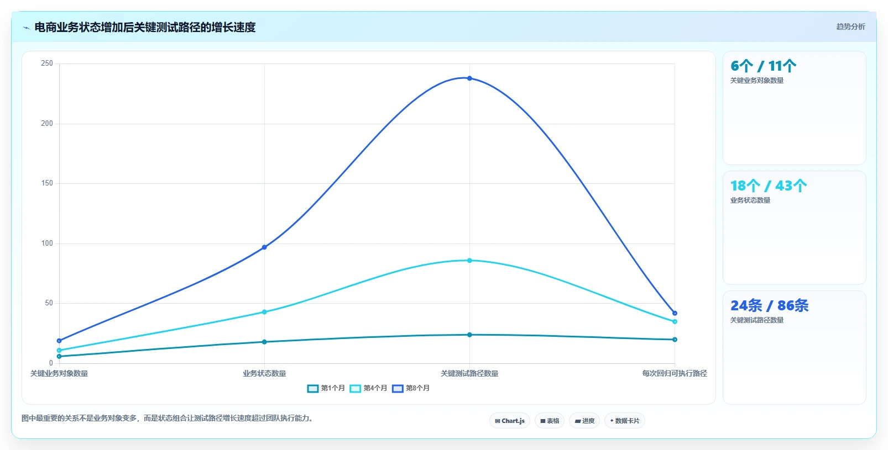Click the 关键测试路径数量 x-axis label
Viewport: 888px width, 450px height.
[x=469, y=374]
